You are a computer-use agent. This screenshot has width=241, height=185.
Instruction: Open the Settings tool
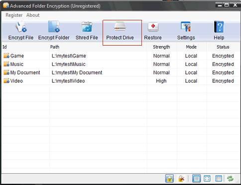(x=186, y=31)
